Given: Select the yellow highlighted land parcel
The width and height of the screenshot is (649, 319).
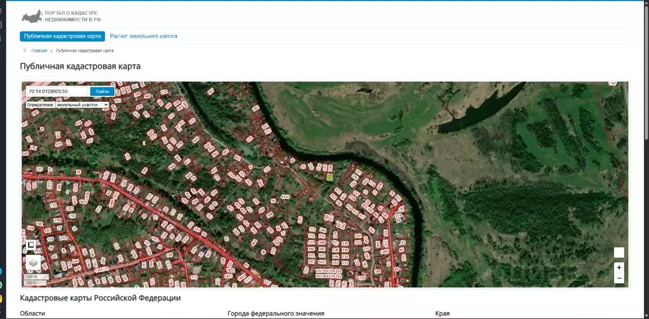Looking at the screenshot, I should 330,177.
